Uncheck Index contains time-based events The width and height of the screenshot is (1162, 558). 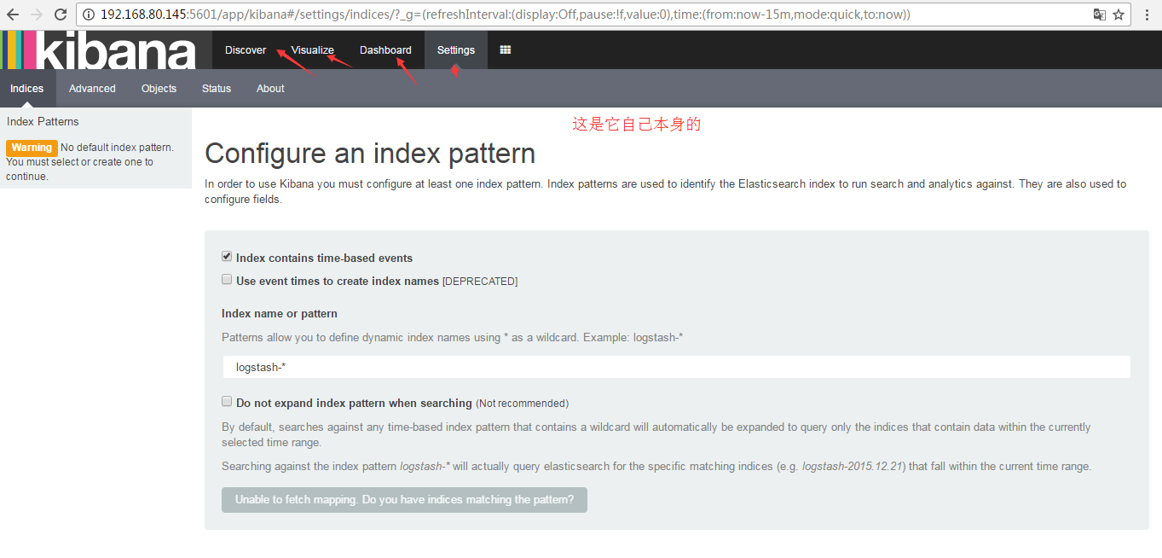tap(227, 256)
